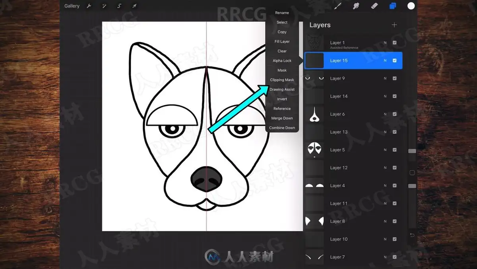Select Layer 4 eyelids thumbnail
The height and width of the screenshot is (269, 477).
(314, 185)
